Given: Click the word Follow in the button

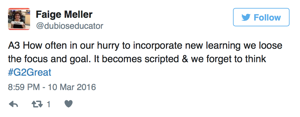Looking at the screenshot, I should click(x=267, y=17).
